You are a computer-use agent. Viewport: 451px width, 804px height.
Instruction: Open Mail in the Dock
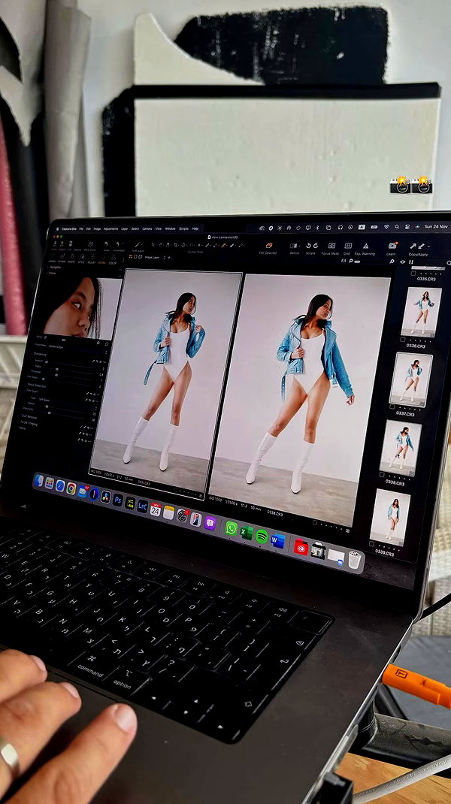pos(82,491)
